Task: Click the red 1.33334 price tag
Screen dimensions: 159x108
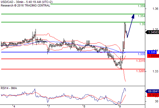Action: click(x=153, y=56)
